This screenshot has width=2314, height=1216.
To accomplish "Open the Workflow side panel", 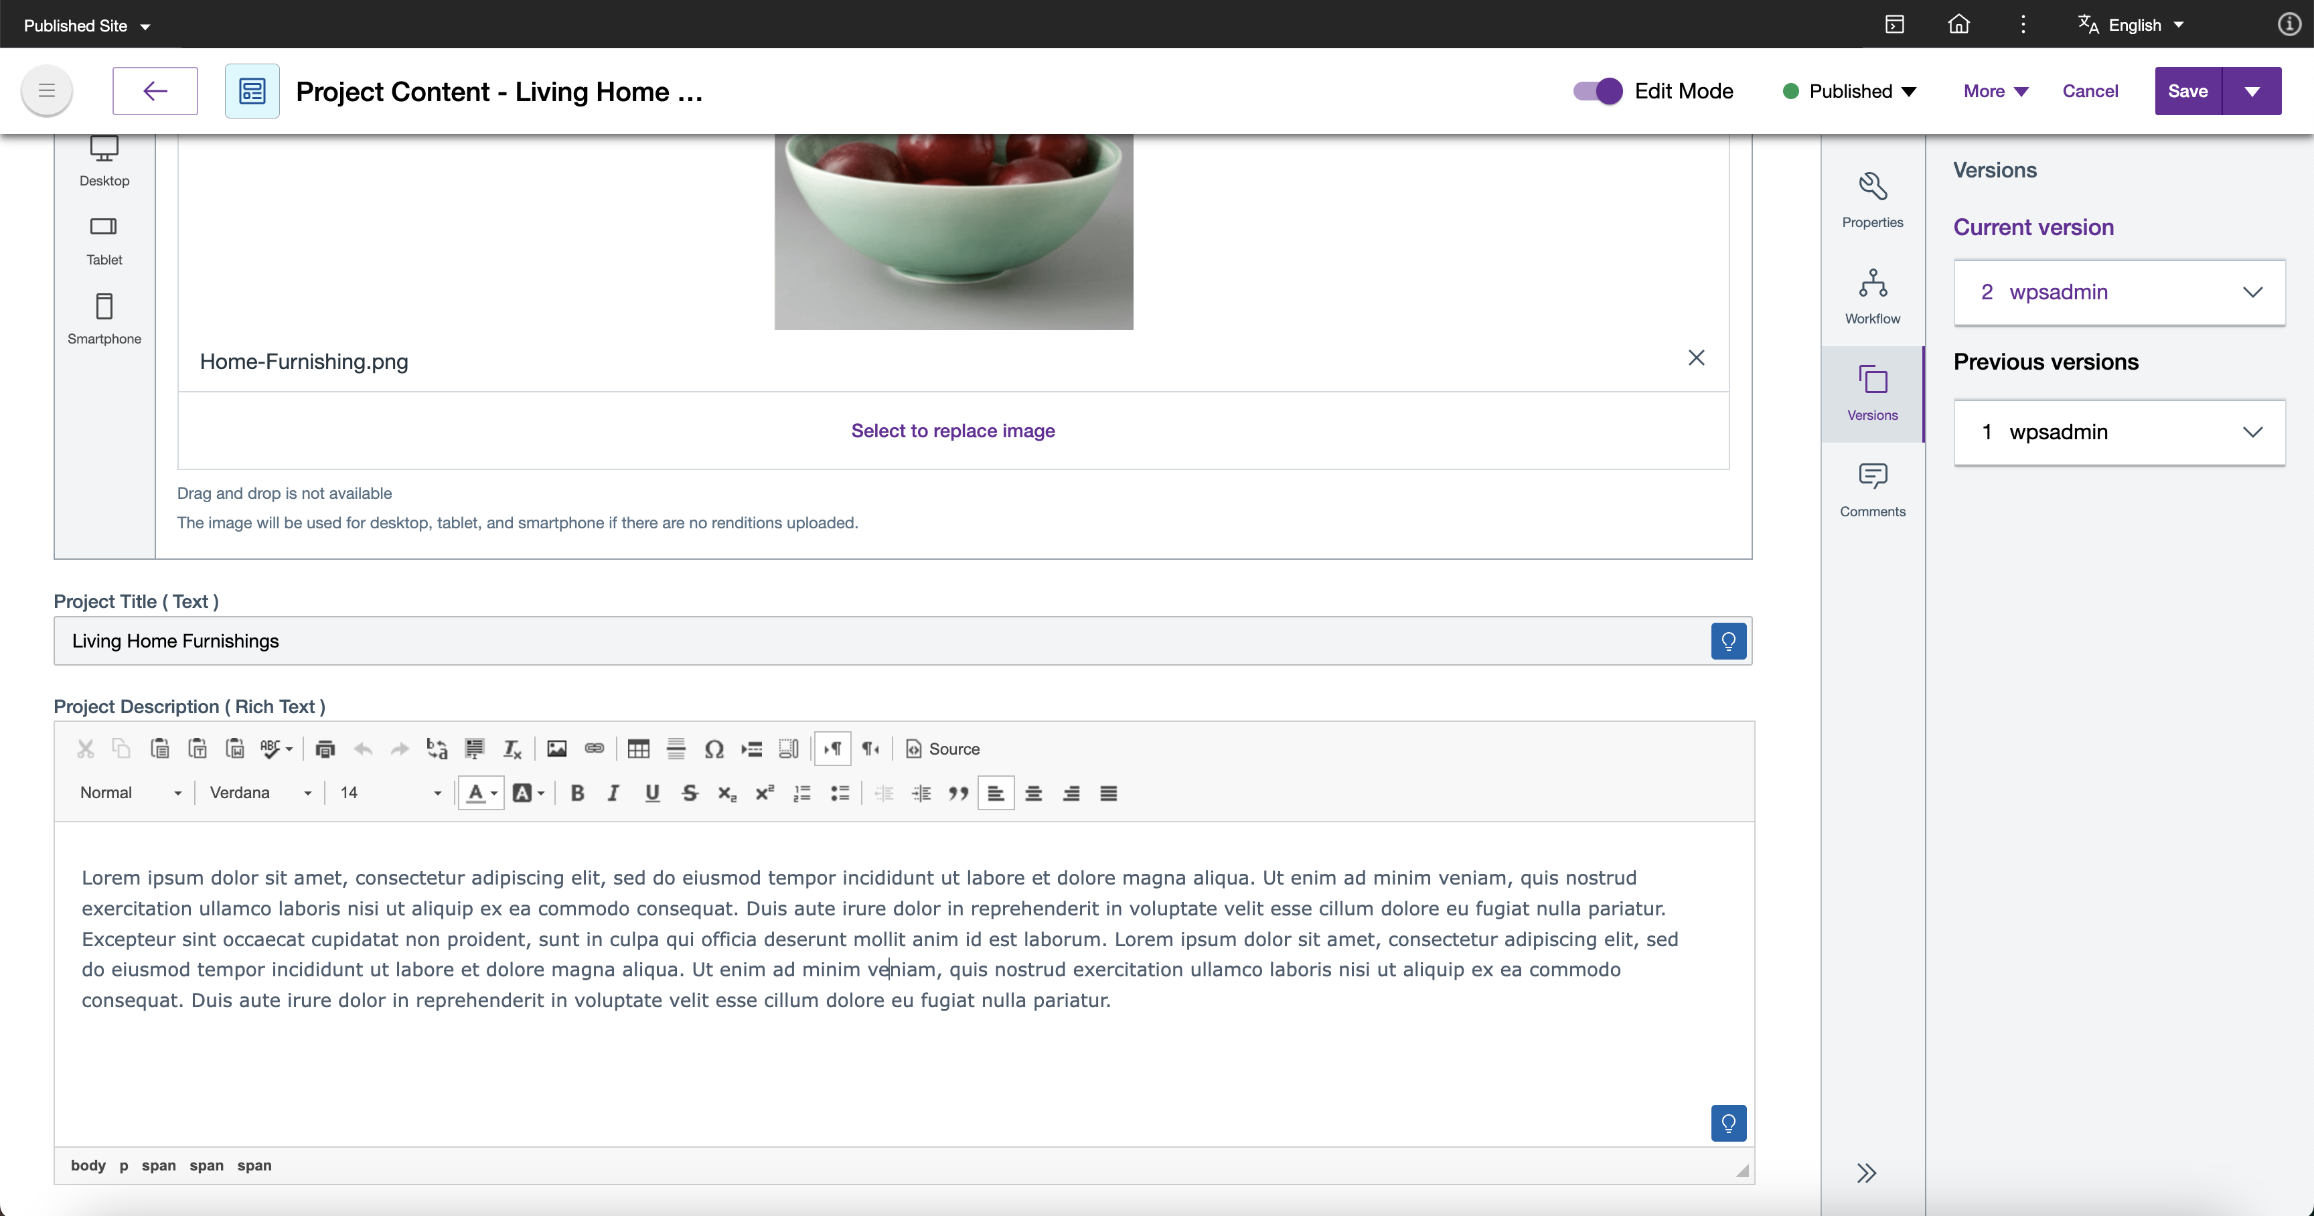I will [1872, 297].
